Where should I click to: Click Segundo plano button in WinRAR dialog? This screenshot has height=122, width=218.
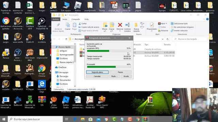pos(97,72)
